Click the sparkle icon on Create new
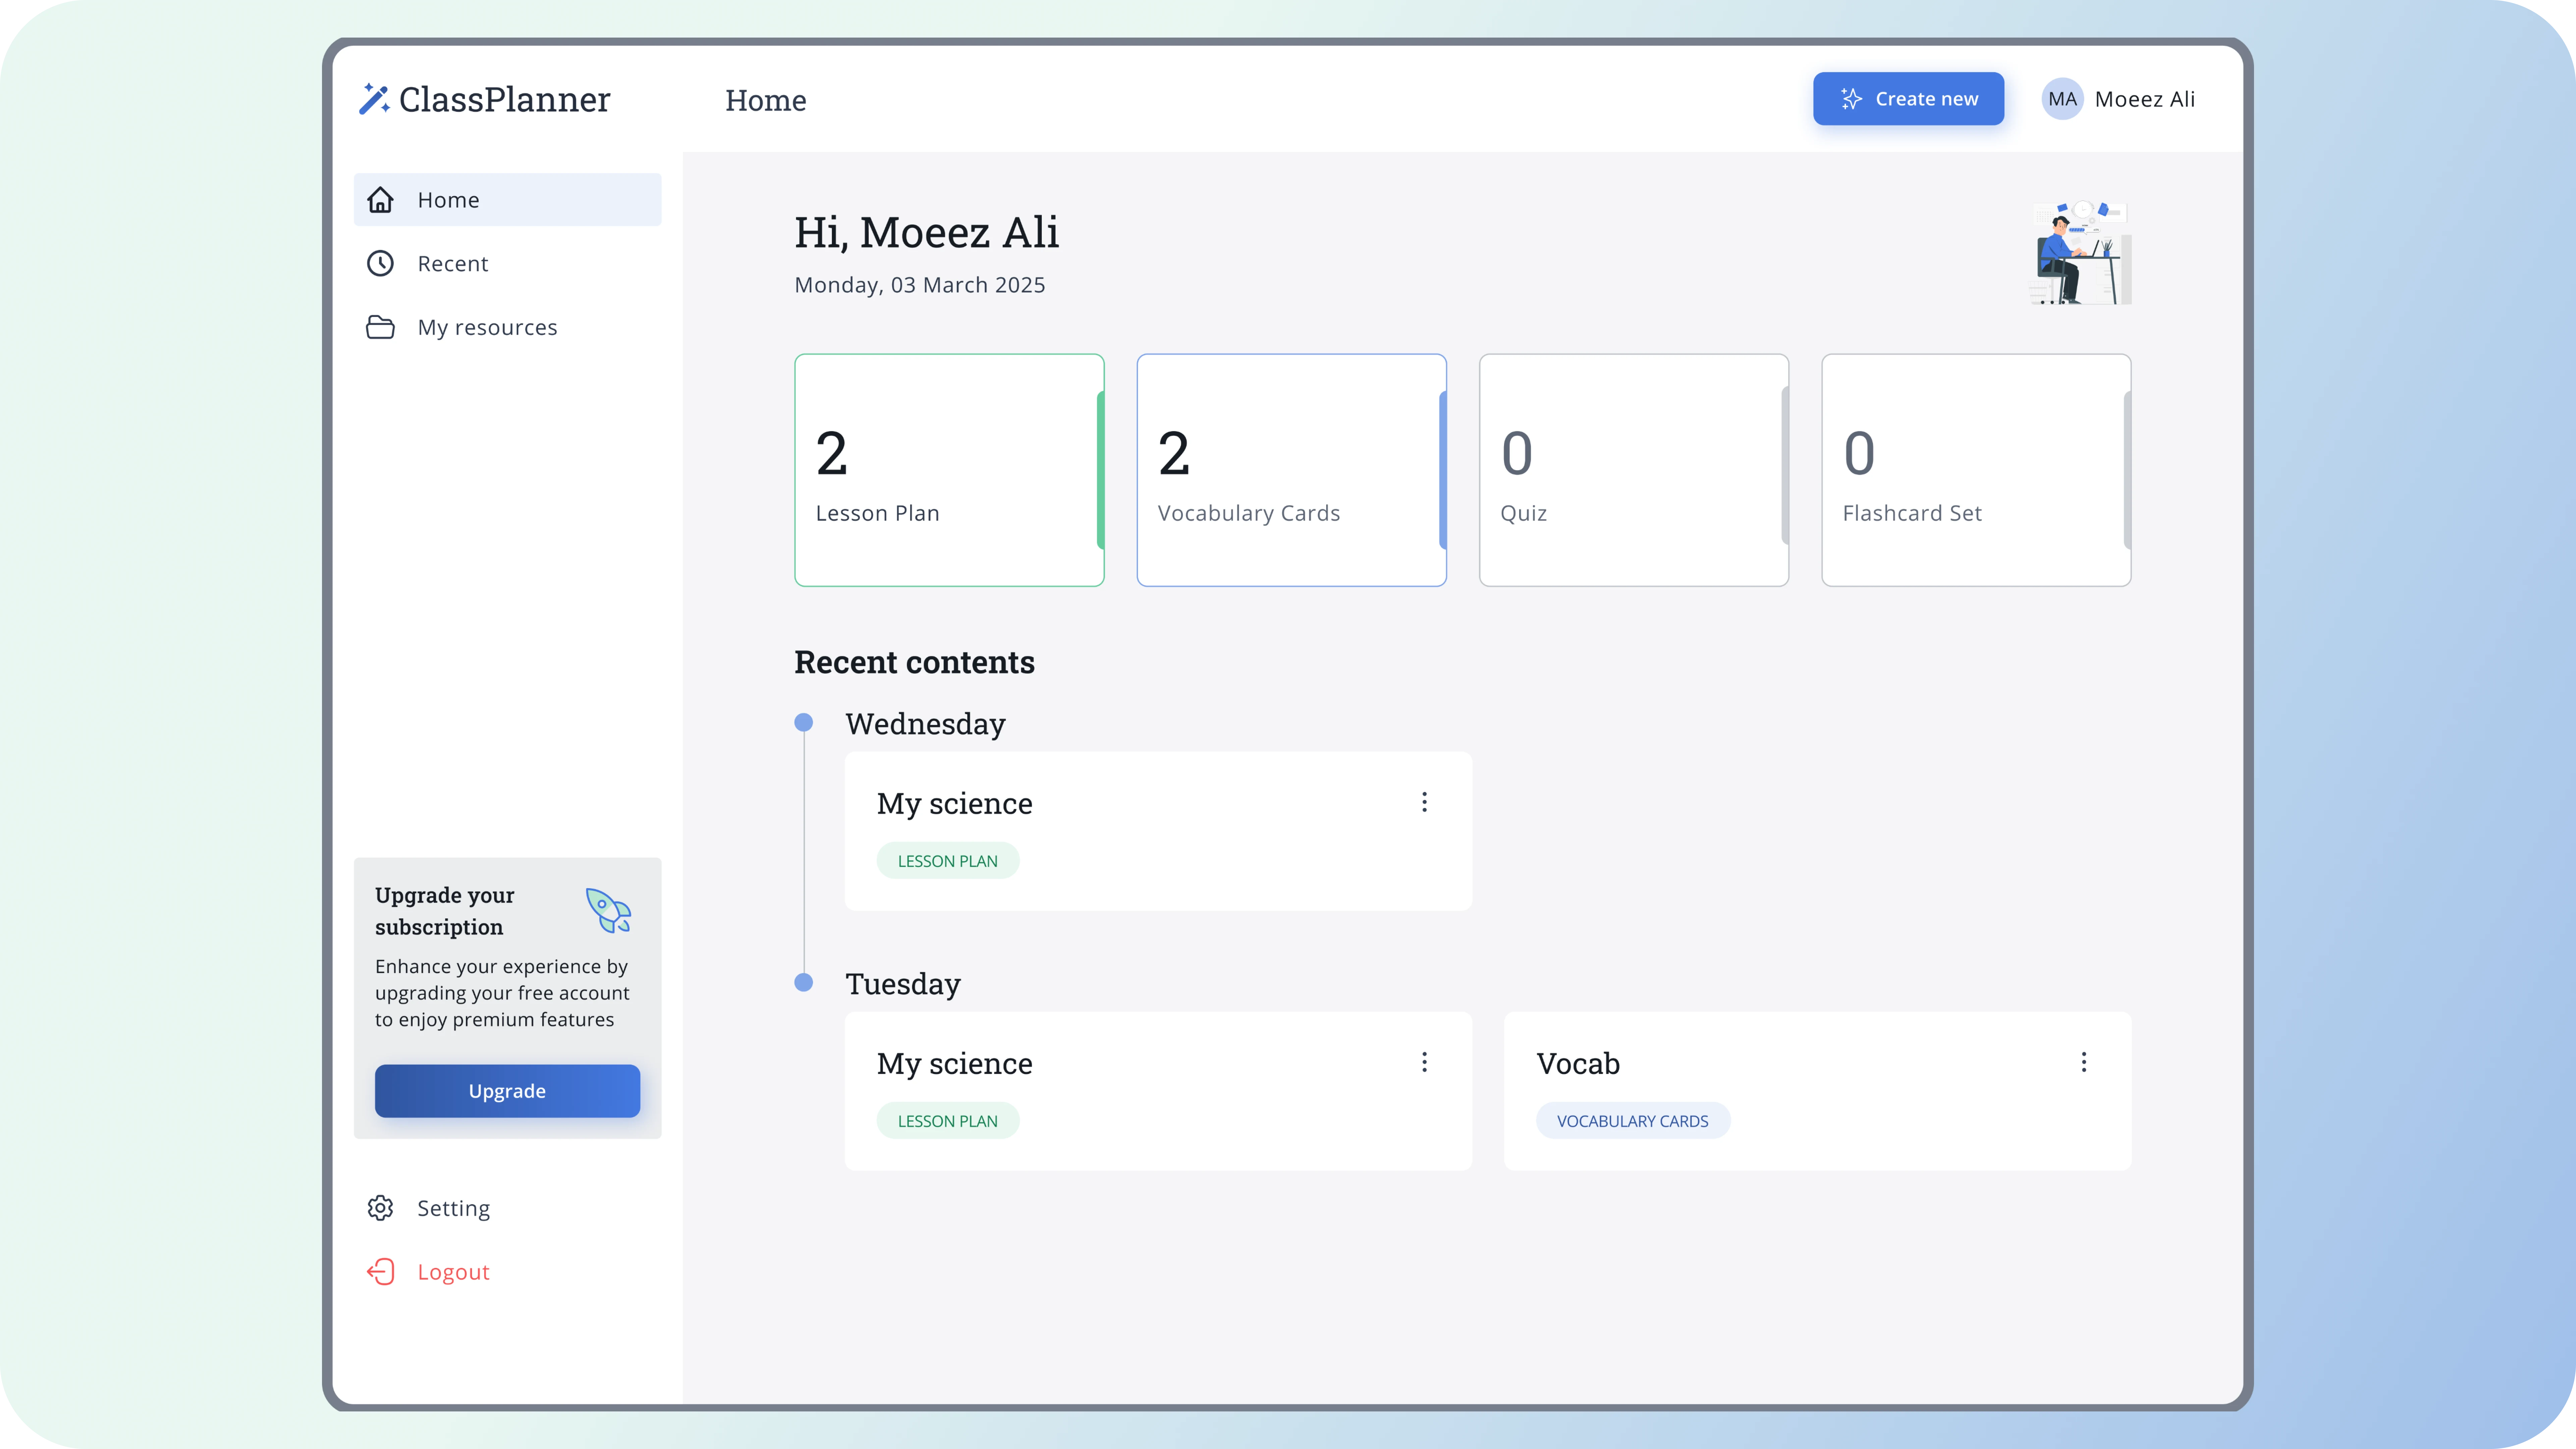2576x1449 pixels. (x=1851, y=99)
